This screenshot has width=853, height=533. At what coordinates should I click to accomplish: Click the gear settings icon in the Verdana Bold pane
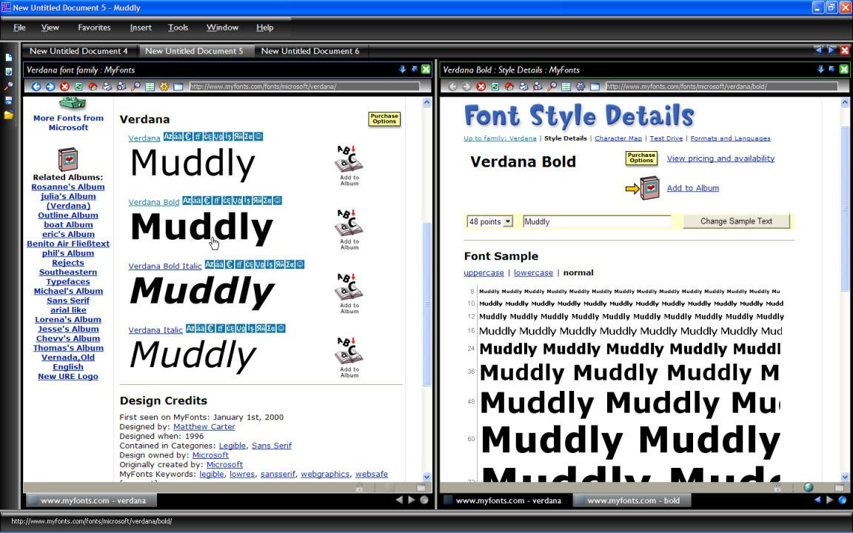pos(581,87)
